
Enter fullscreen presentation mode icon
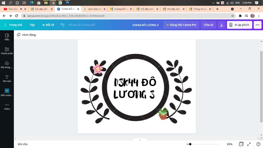click(x=249, y=144)
